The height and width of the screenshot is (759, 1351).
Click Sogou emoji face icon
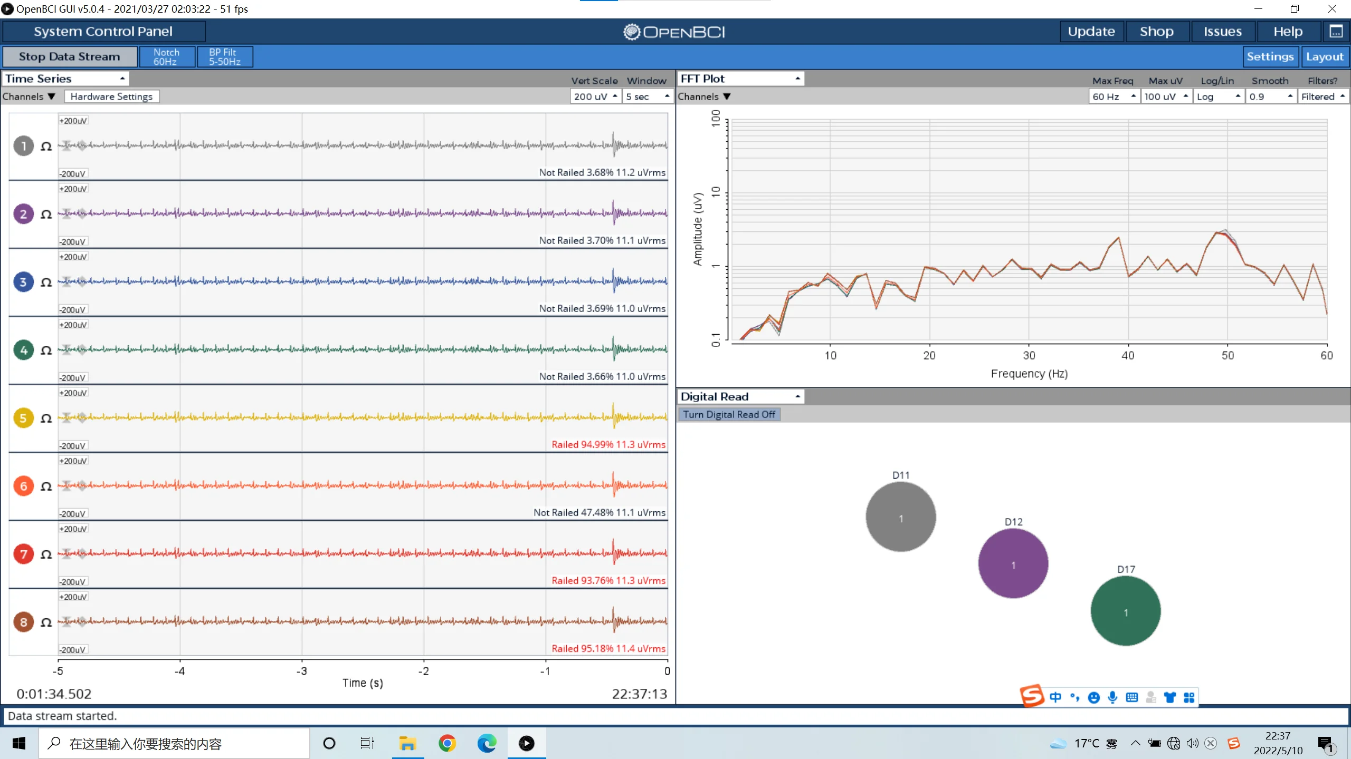click(1094, 697)
